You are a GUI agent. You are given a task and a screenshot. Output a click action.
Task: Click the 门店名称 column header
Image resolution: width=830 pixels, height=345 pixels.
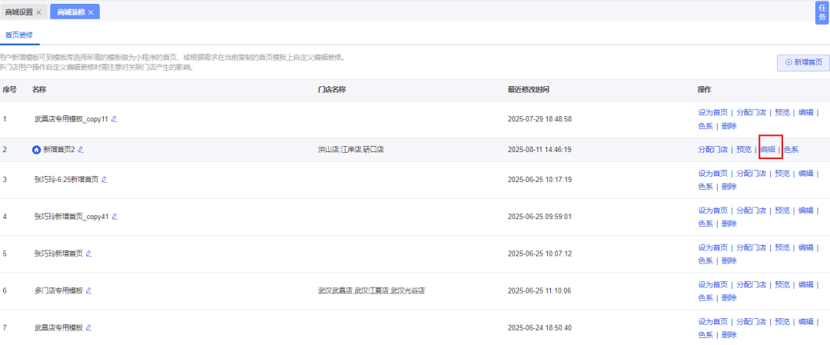tap(332, 89)
